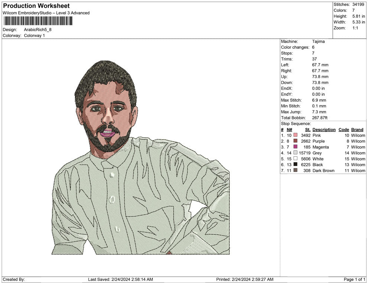The image size is (368, 283).
Task: Click the Machine value Tajima
Action: coord(318,42)
